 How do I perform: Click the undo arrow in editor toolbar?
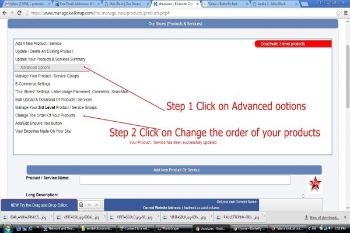89,204
